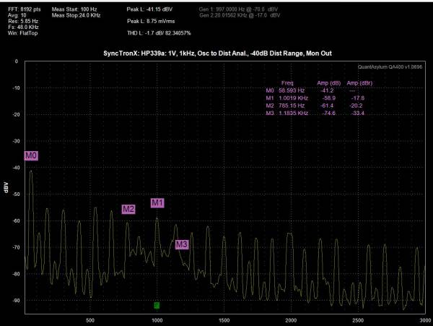Click the Gen 1 997 Hz readout
Viewport: 433px width, 326px height.
(x=238, y=9)
